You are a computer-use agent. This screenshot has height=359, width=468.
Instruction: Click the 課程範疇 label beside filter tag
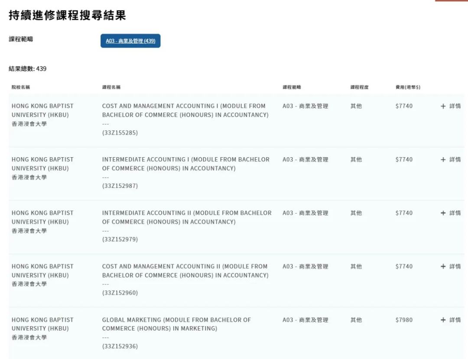(x=21, y=39)
